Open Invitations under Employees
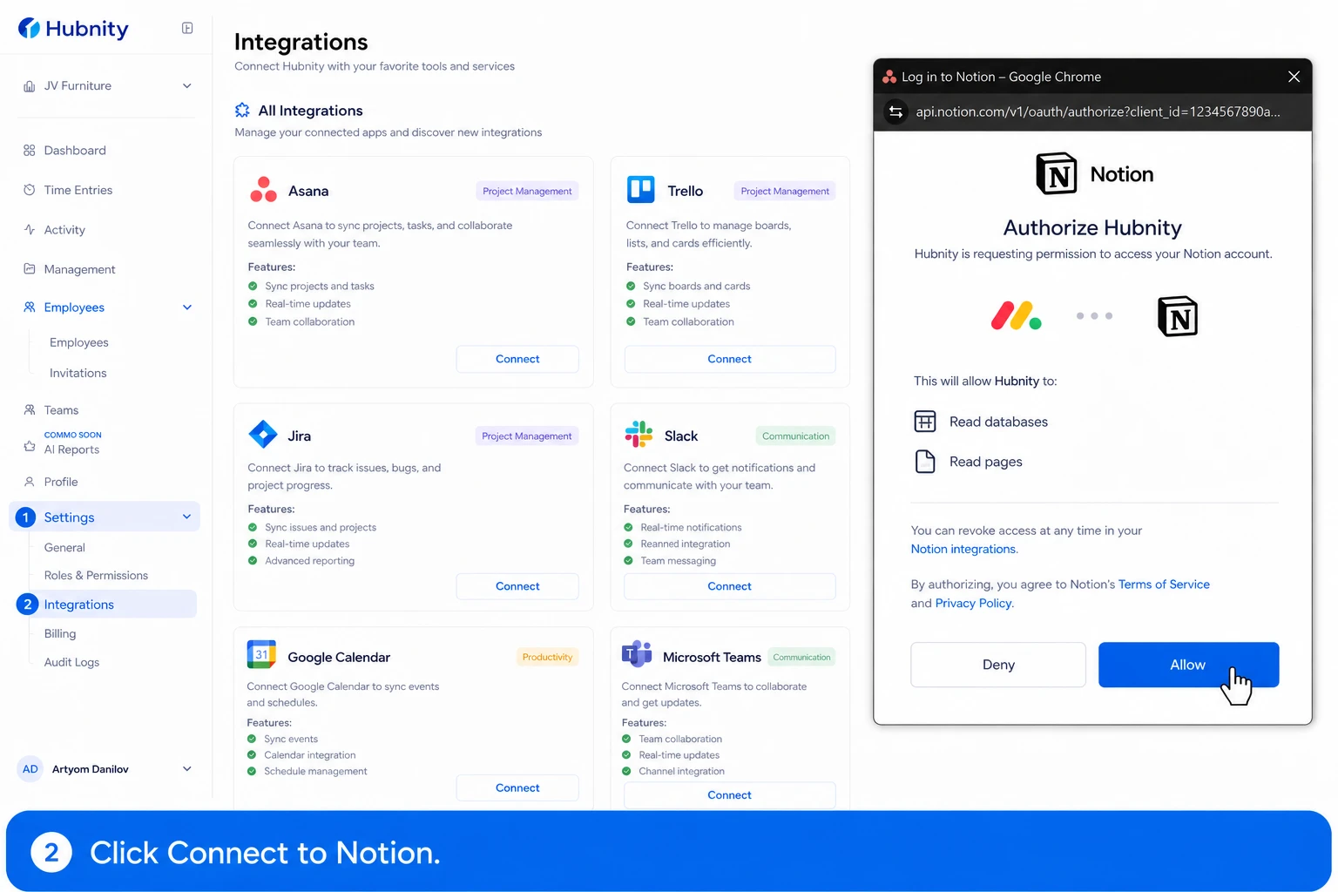The image size is (1338, 892). tap(78, 373)
